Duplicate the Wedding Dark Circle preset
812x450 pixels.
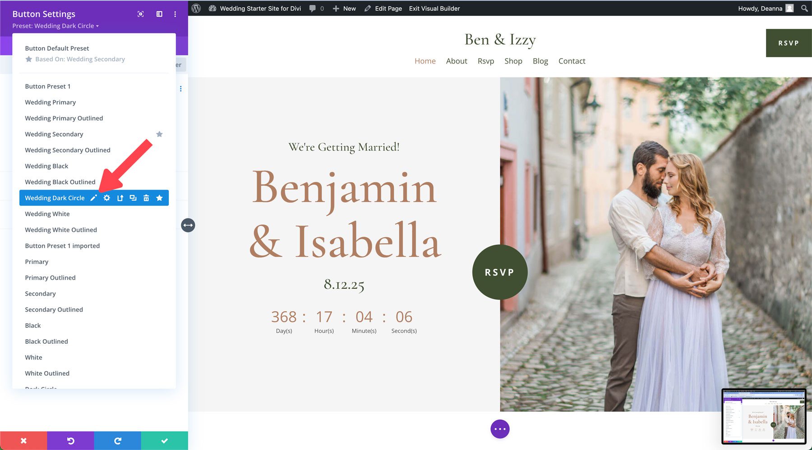tap(133, 197)
